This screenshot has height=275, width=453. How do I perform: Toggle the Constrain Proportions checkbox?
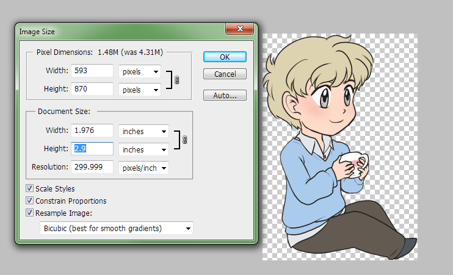coord(29,201)
